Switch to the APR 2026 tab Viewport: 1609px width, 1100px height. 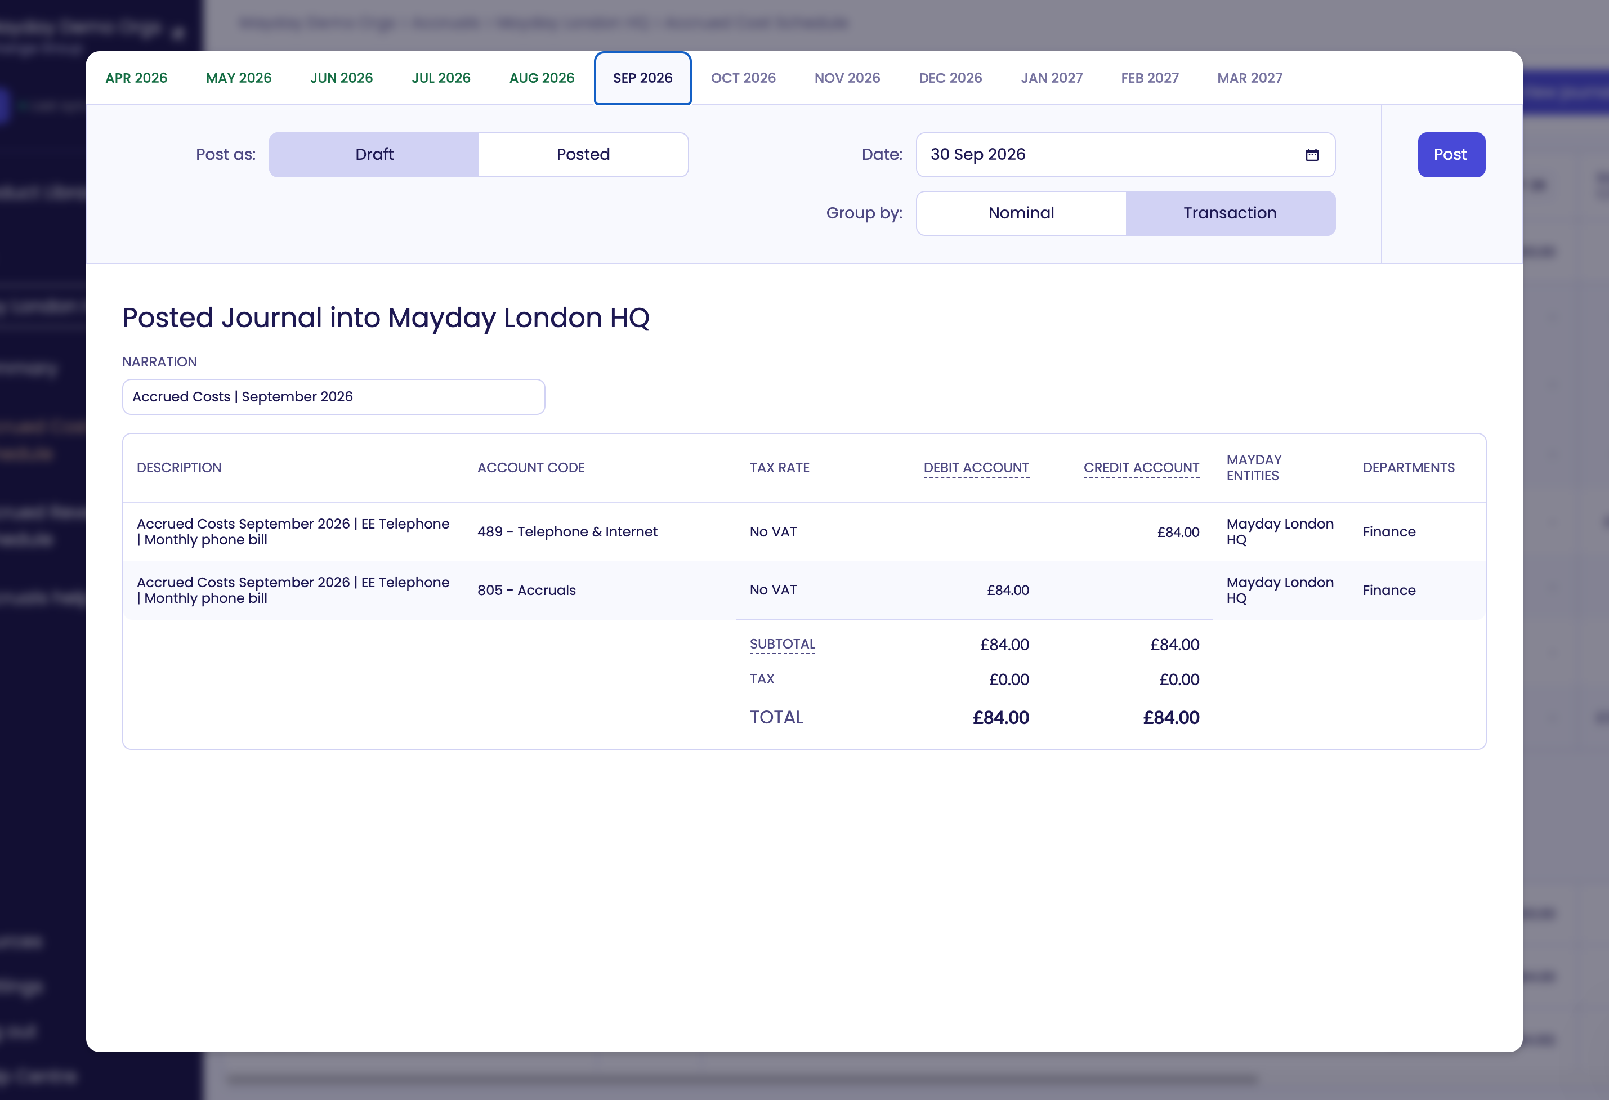tap(136, 78)
